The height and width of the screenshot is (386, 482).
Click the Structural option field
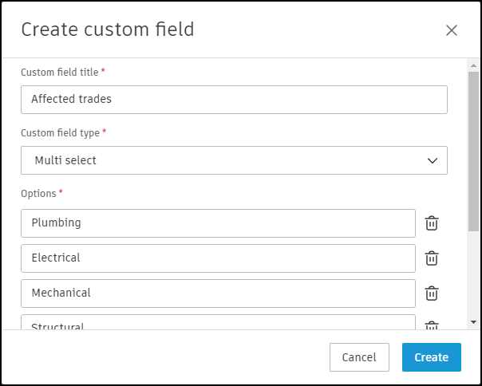(x=218, y=324)
